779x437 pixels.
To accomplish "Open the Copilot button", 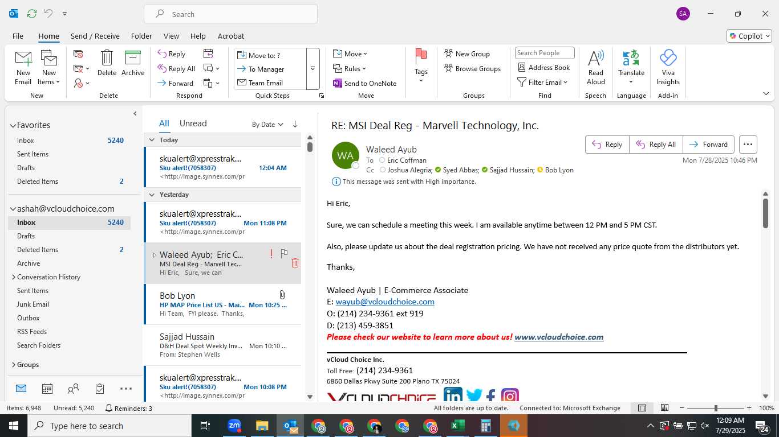I will click(749, 36).
